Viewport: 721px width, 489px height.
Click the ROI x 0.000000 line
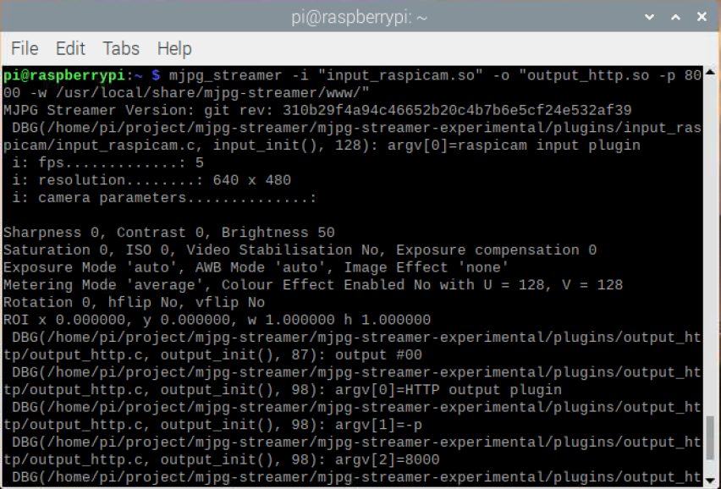coord(217,320)
